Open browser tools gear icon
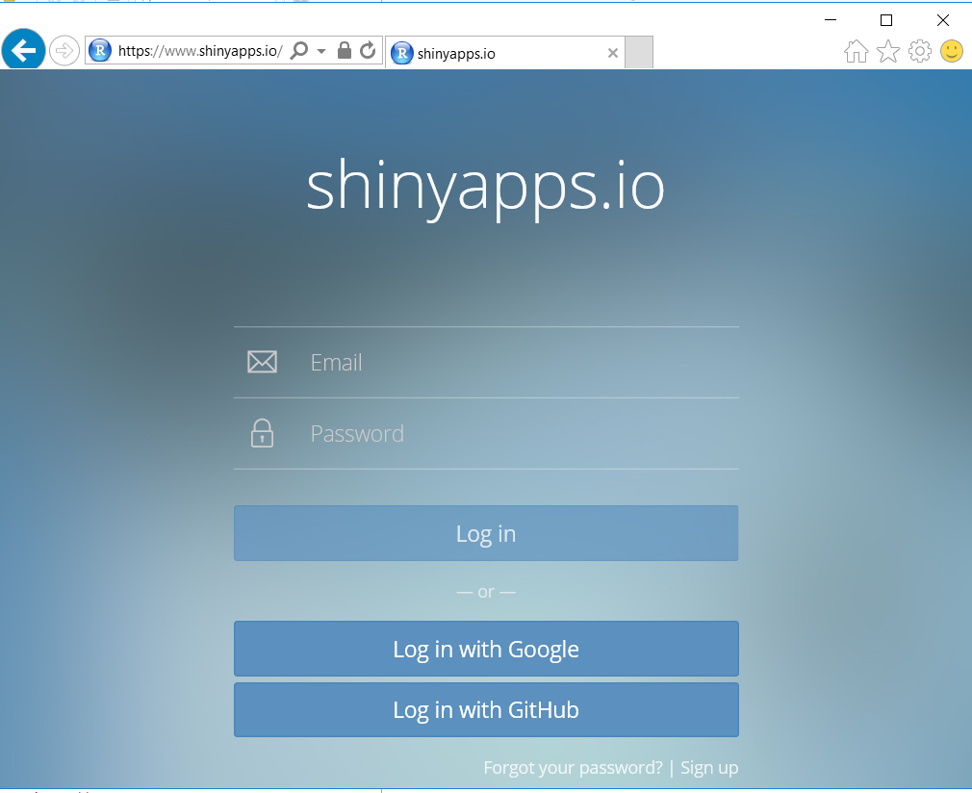972x793 pixels. pos(920,51)
